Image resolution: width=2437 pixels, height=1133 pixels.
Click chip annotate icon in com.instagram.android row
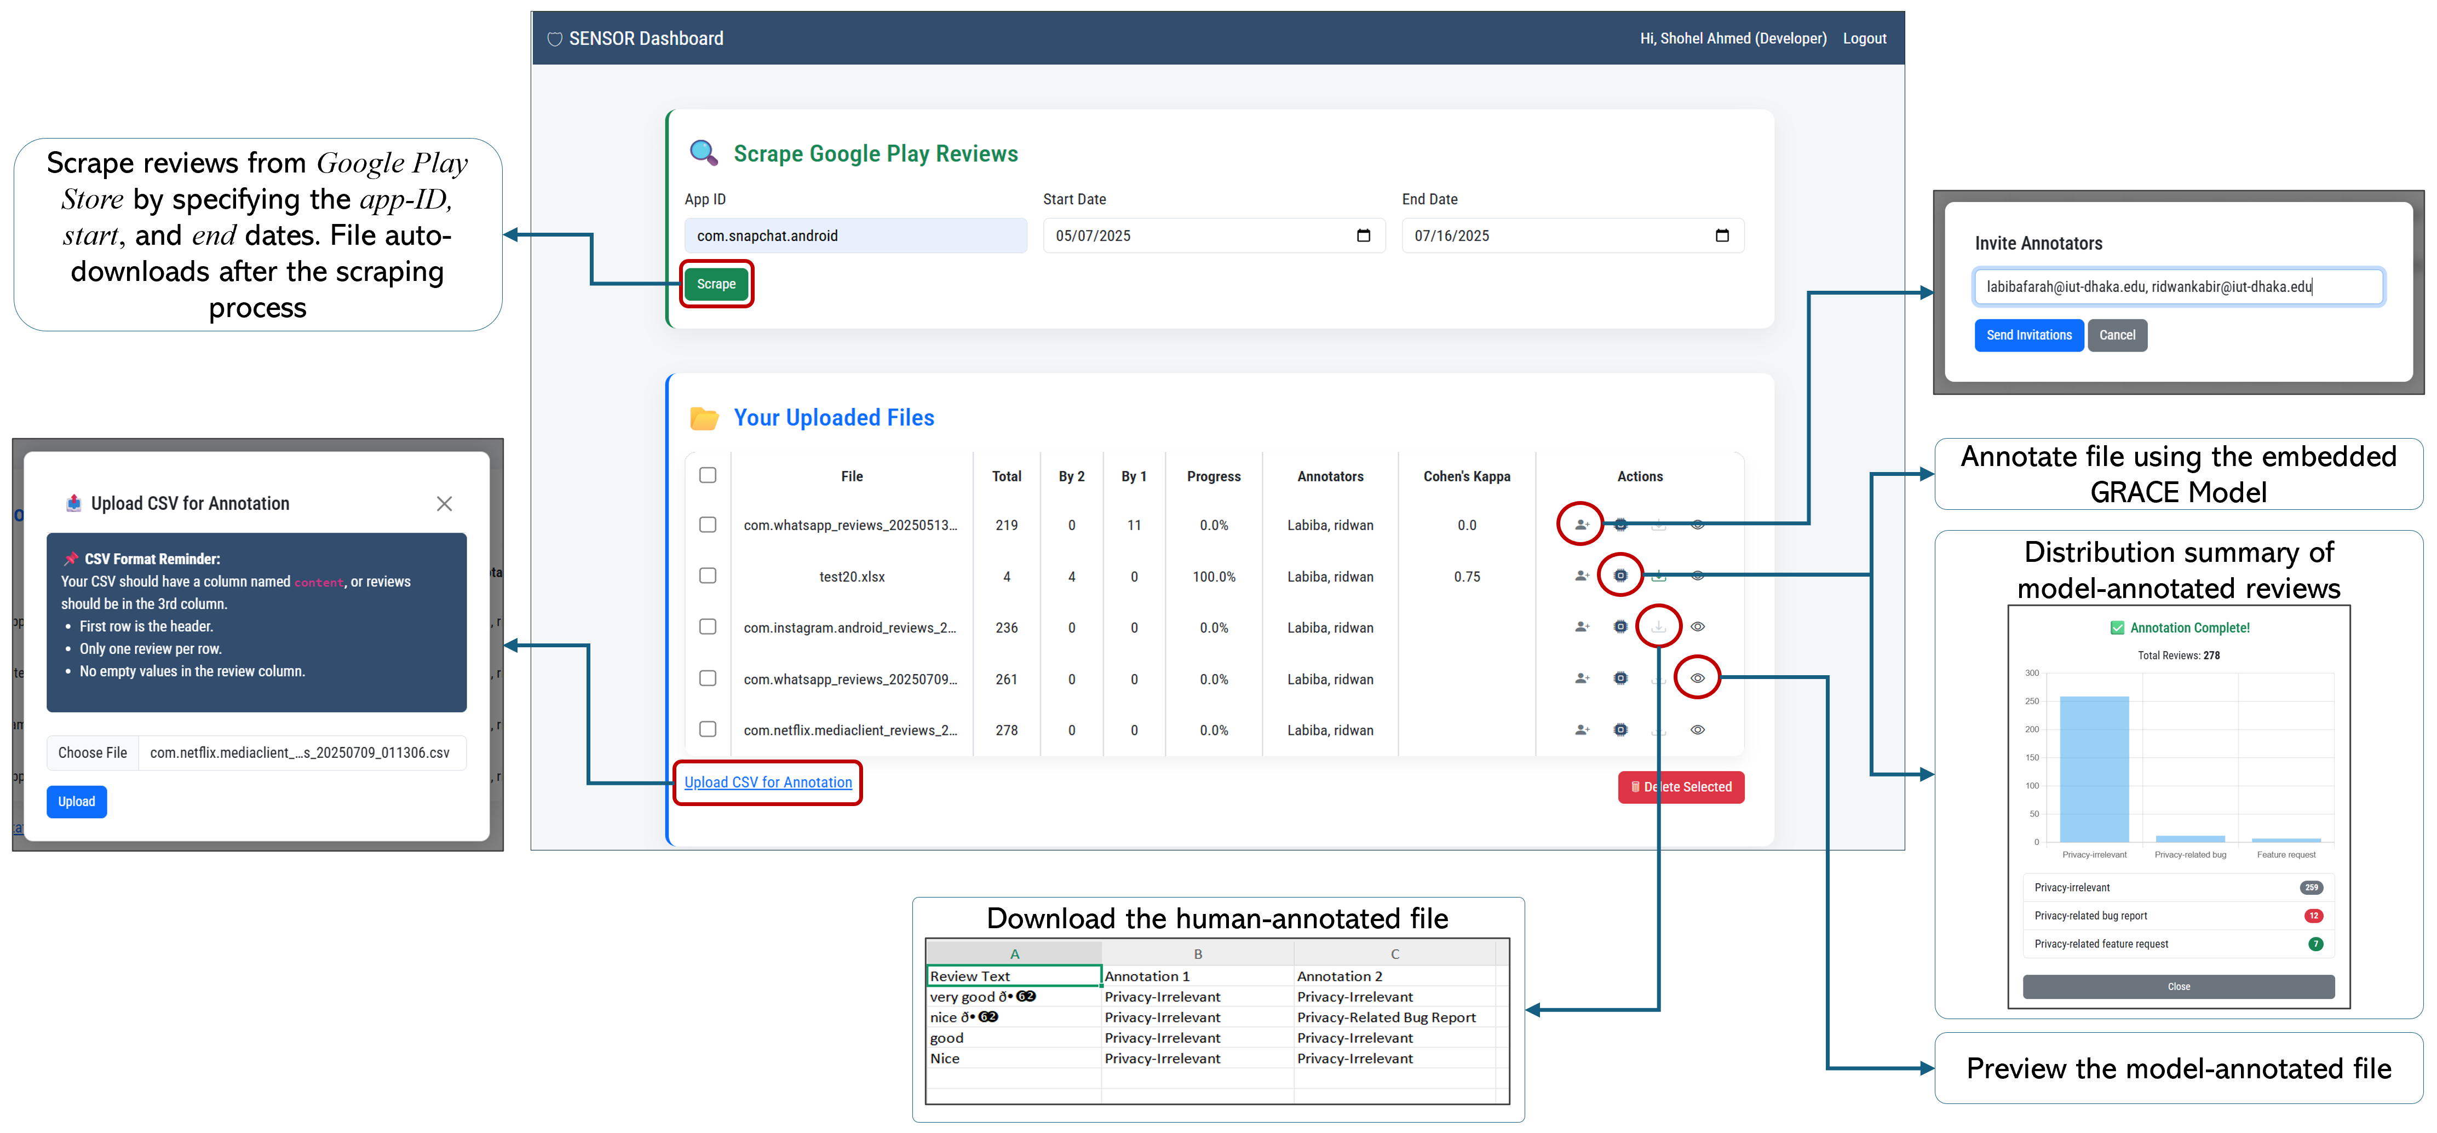pos(1619,627)
